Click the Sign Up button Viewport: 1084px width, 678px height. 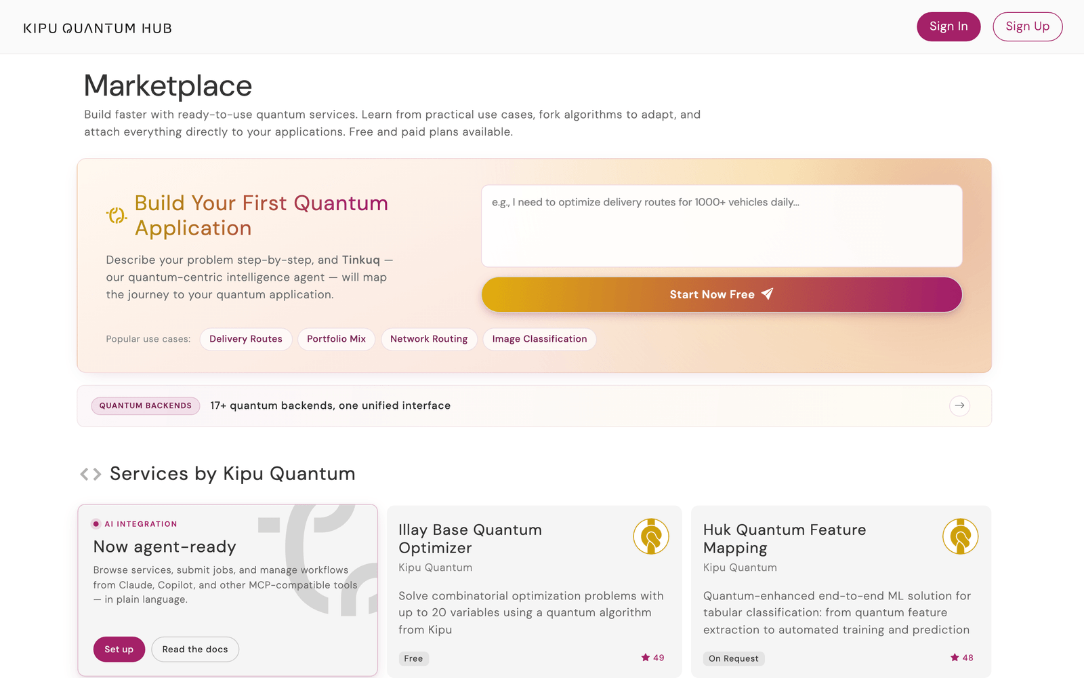(1027, 26)
